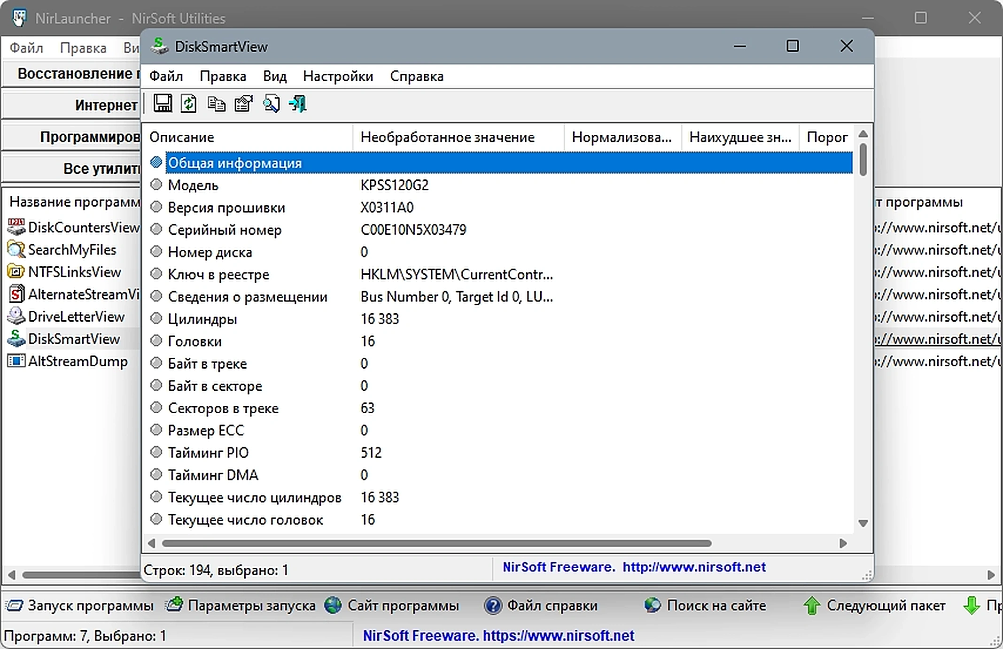Click the vertical scrollbar down arrow
1003x649 pixels.
click(x=863, y=523)
